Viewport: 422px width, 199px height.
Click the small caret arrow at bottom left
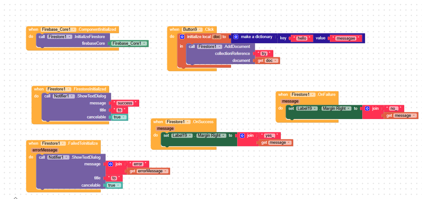coord(15,198)
